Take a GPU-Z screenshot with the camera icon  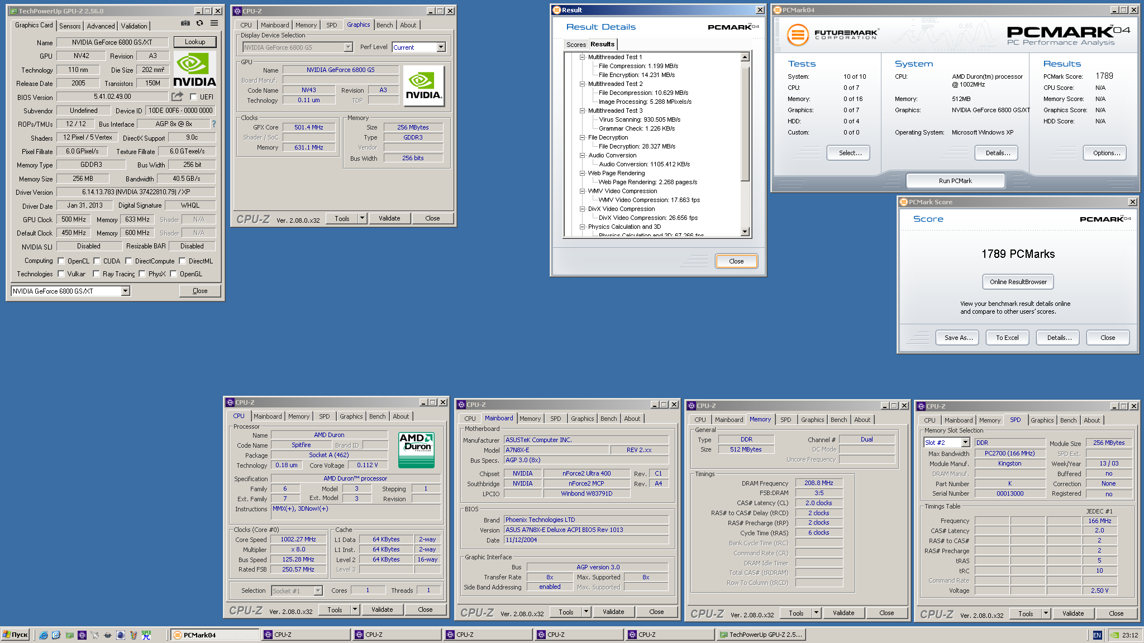185,23
